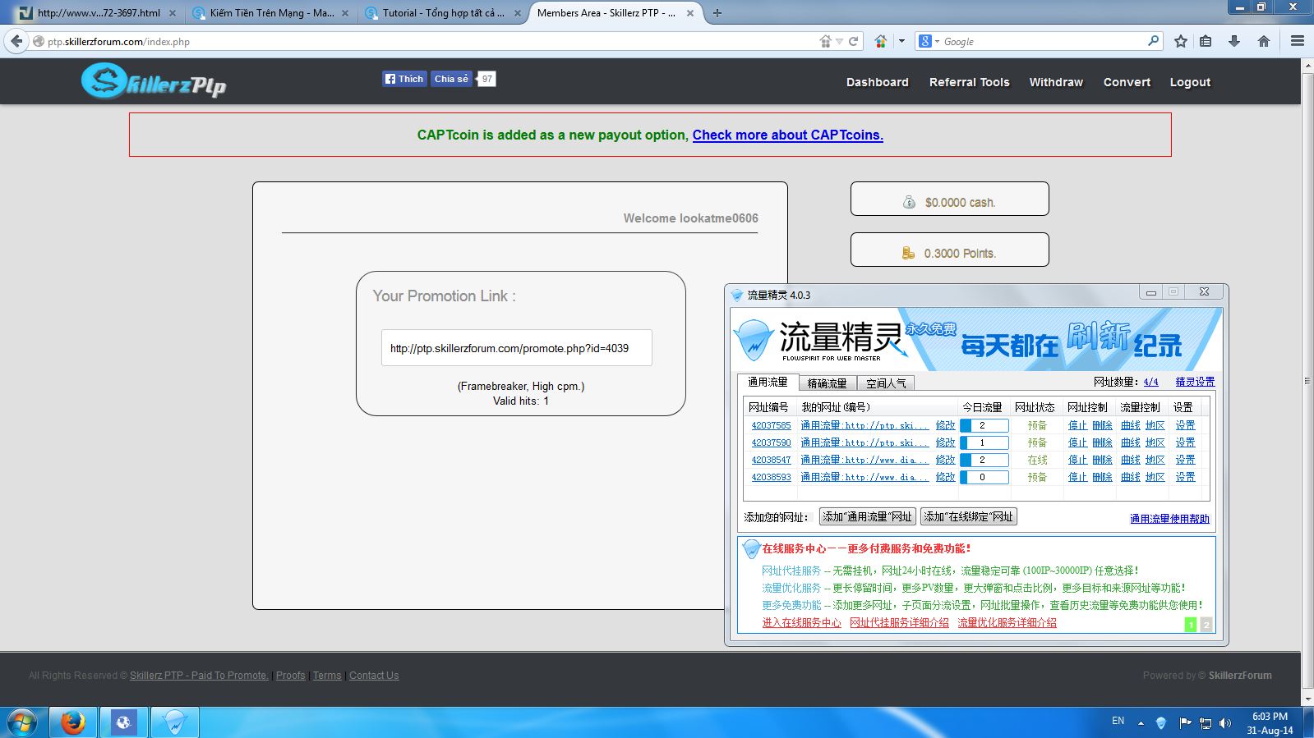Open Referral Tools in the site menu
Image resolution: width=1314 pixels, height=738 pixels.
(x=970, y=82)
